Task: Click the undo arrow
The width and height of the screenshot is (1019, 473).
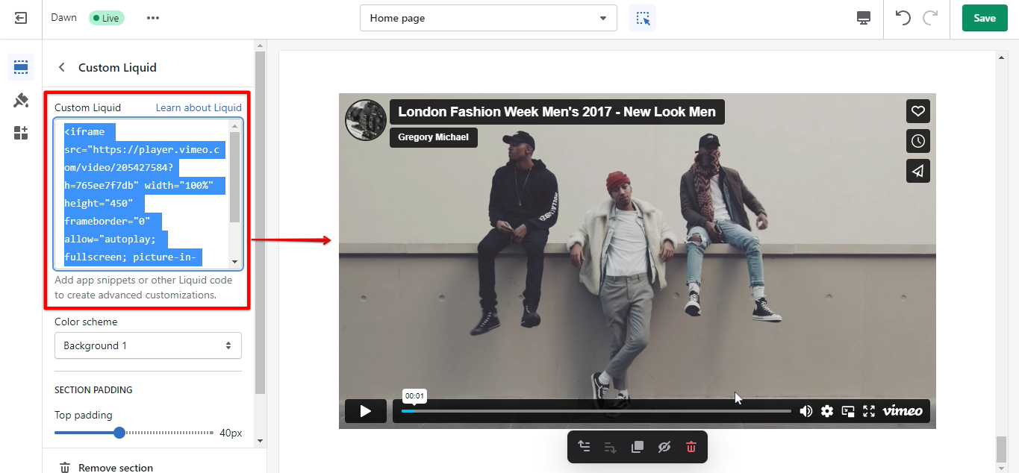Action: tap(903, 18)
